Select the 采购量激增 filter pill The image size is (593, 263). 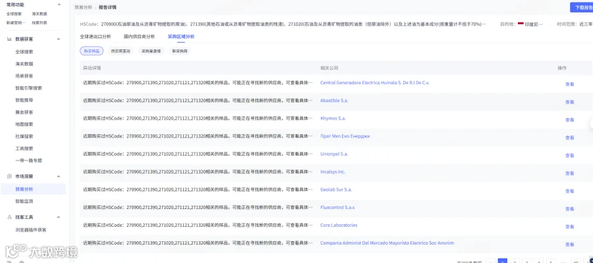point(151,51)
